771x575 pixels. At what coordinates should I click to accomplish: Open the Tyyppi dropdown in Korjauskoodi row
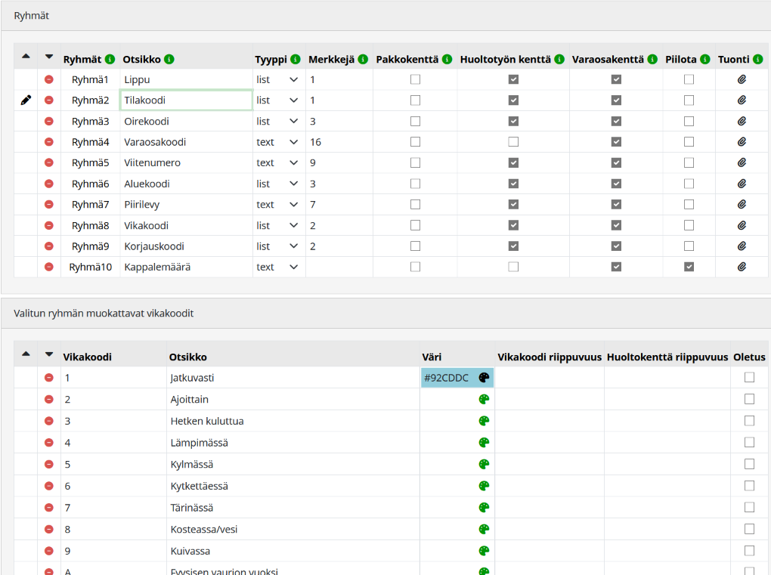277,246
